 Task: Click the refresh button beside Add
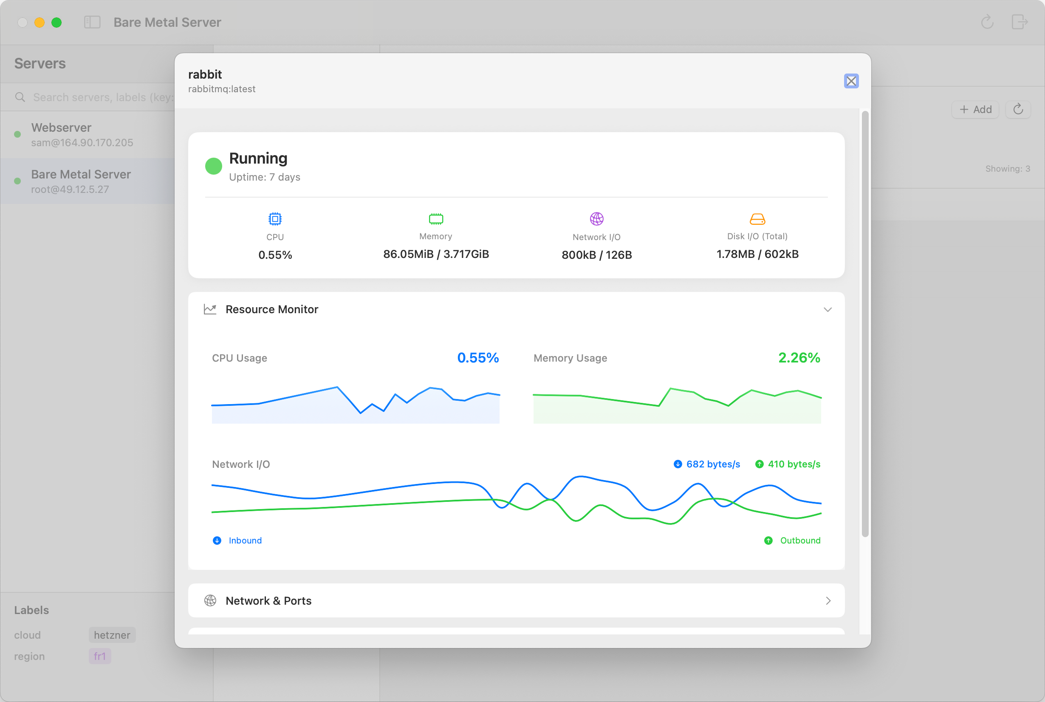(1018, 110)
